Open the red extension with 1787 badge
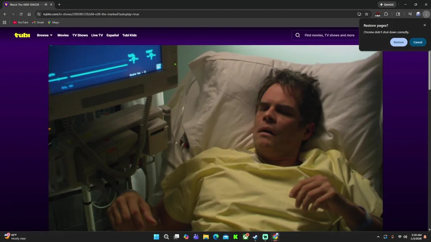This screenshot has height=242, width=431. coord(378,14)
